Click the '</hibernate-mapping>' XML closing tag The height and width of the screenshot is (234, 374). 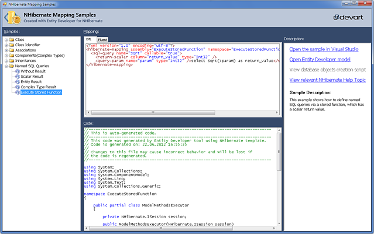pos(109,64)
